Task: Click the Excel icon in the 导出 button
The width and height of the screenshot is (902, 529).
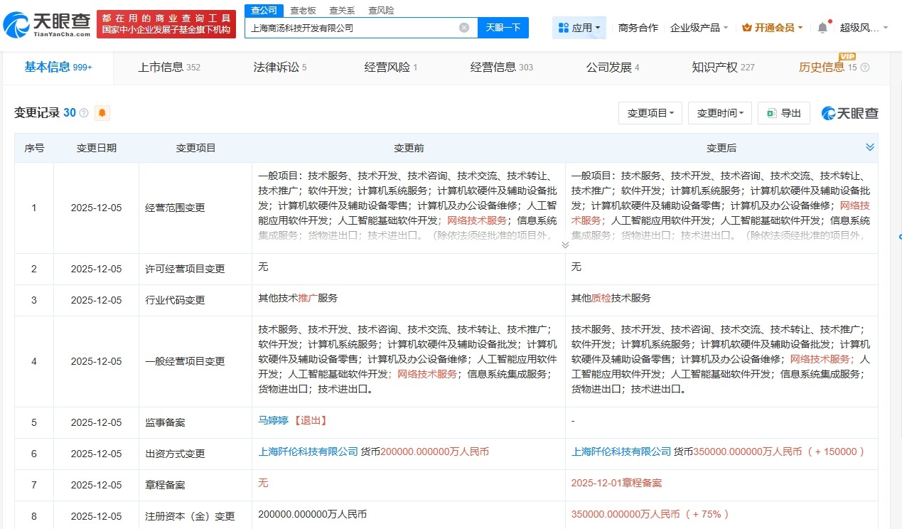Action: pos(771,112)
